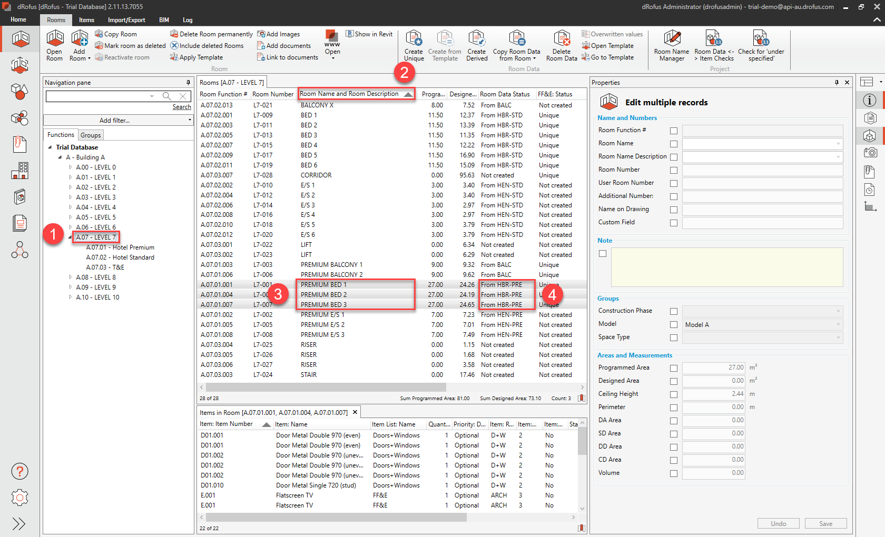
Task: Enable the Room Name checkbox
Action: click(674, 143)
